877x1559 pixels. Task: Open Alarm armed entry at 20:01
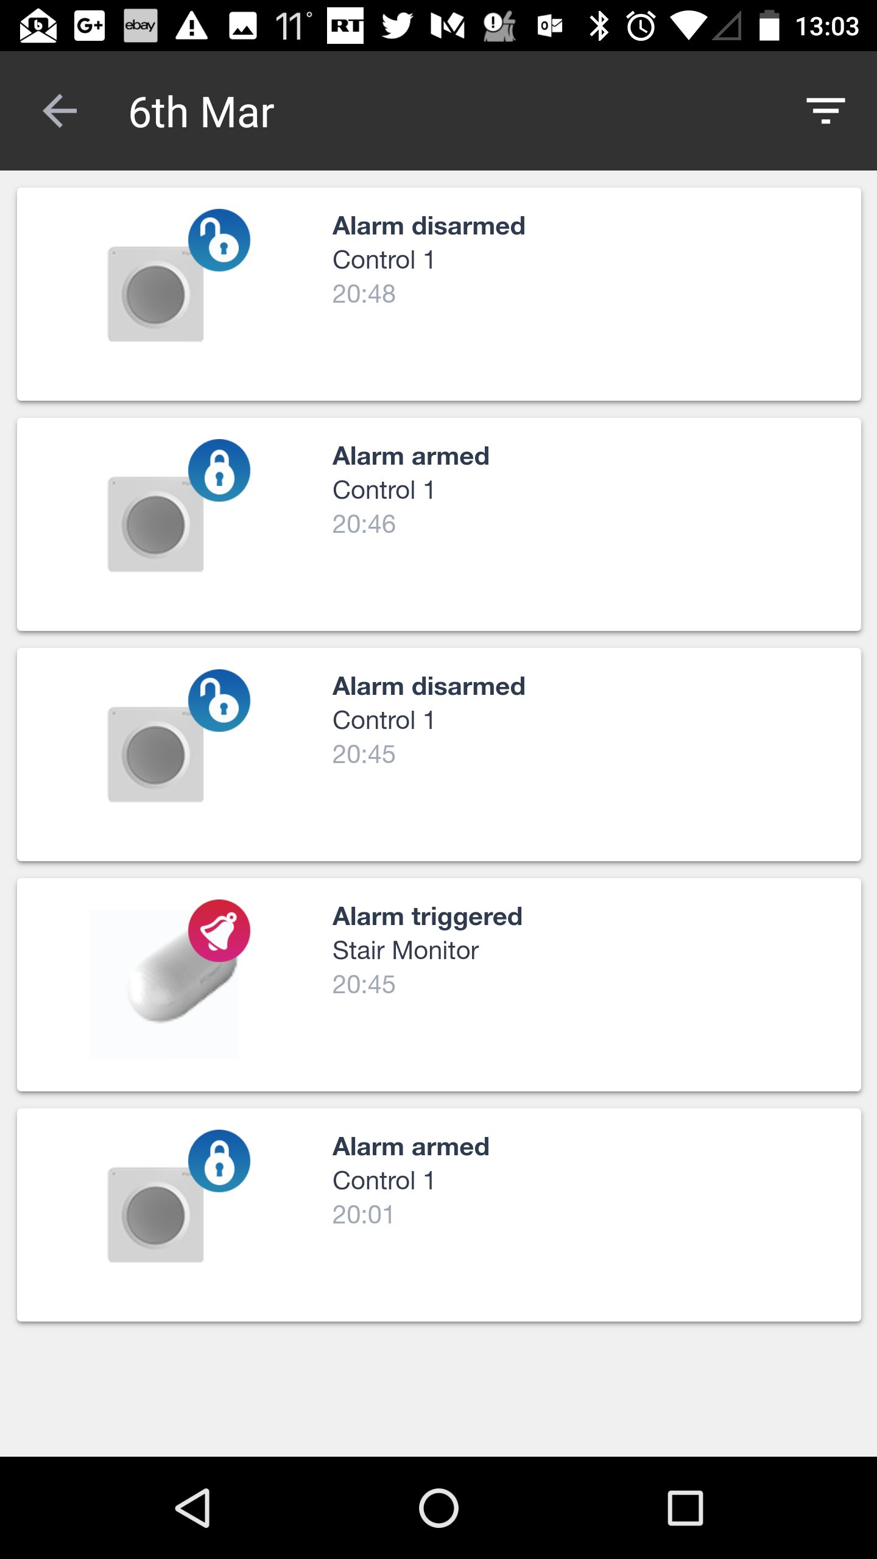[439, 1215]
